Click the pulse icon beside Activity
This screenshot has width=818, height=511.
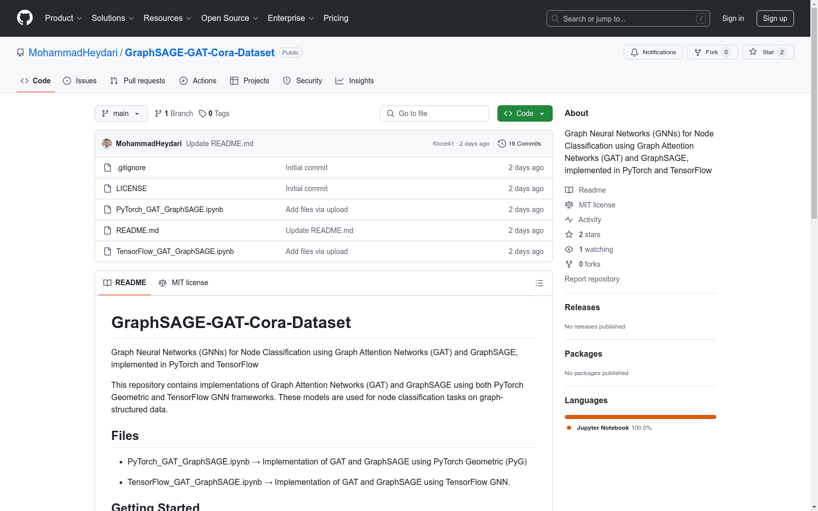[x=569, y=220]
